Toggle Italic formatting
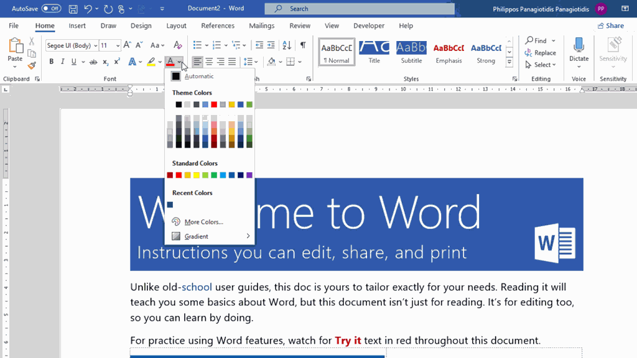Screen dimensions: 637x358 click(63, 62)
